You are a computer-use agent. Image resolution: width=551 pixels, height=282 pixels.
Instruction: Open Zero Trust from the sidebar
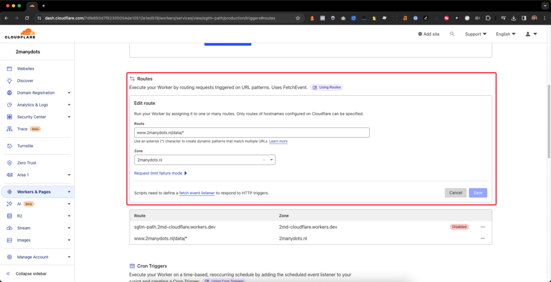[x=27, y=163]
